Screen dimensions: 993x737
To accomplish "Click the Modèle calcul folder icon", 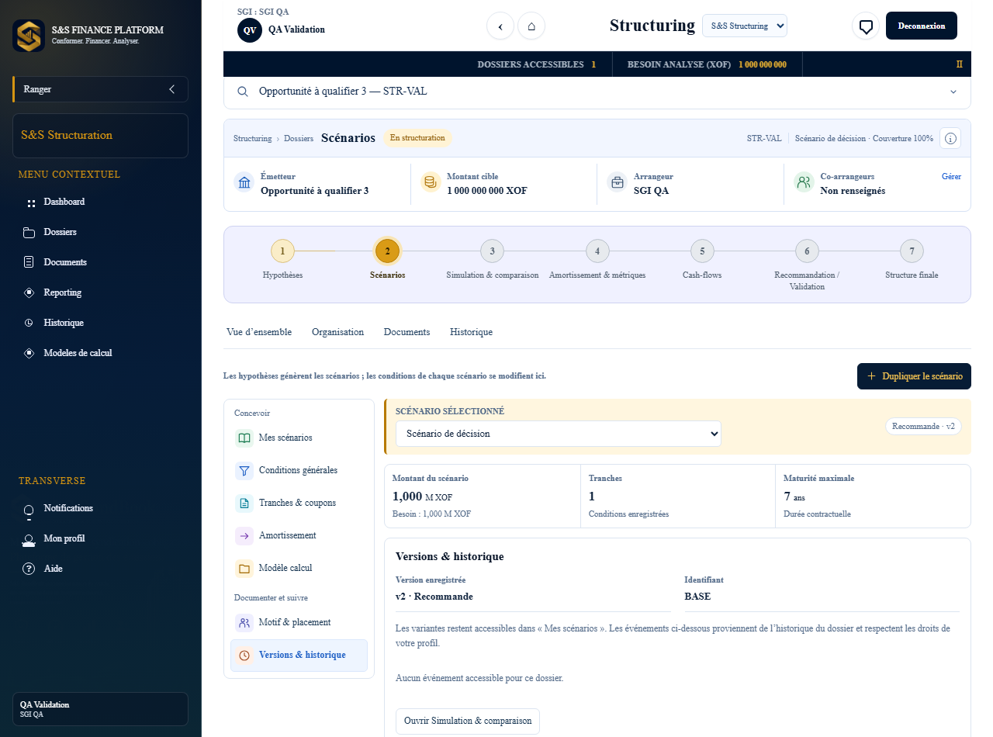I will pos(244,568).
